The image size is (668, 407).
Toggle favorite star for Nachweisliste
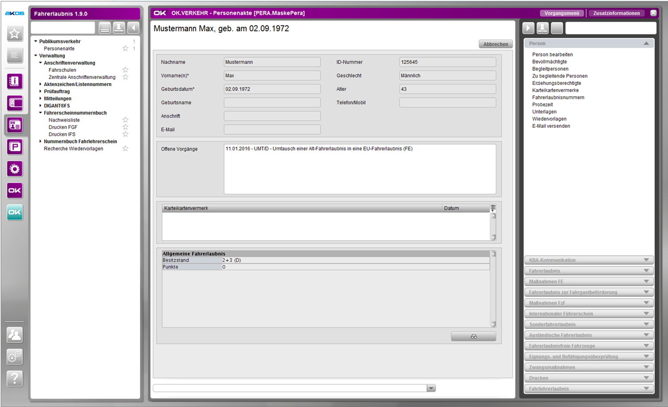point(126,120)
